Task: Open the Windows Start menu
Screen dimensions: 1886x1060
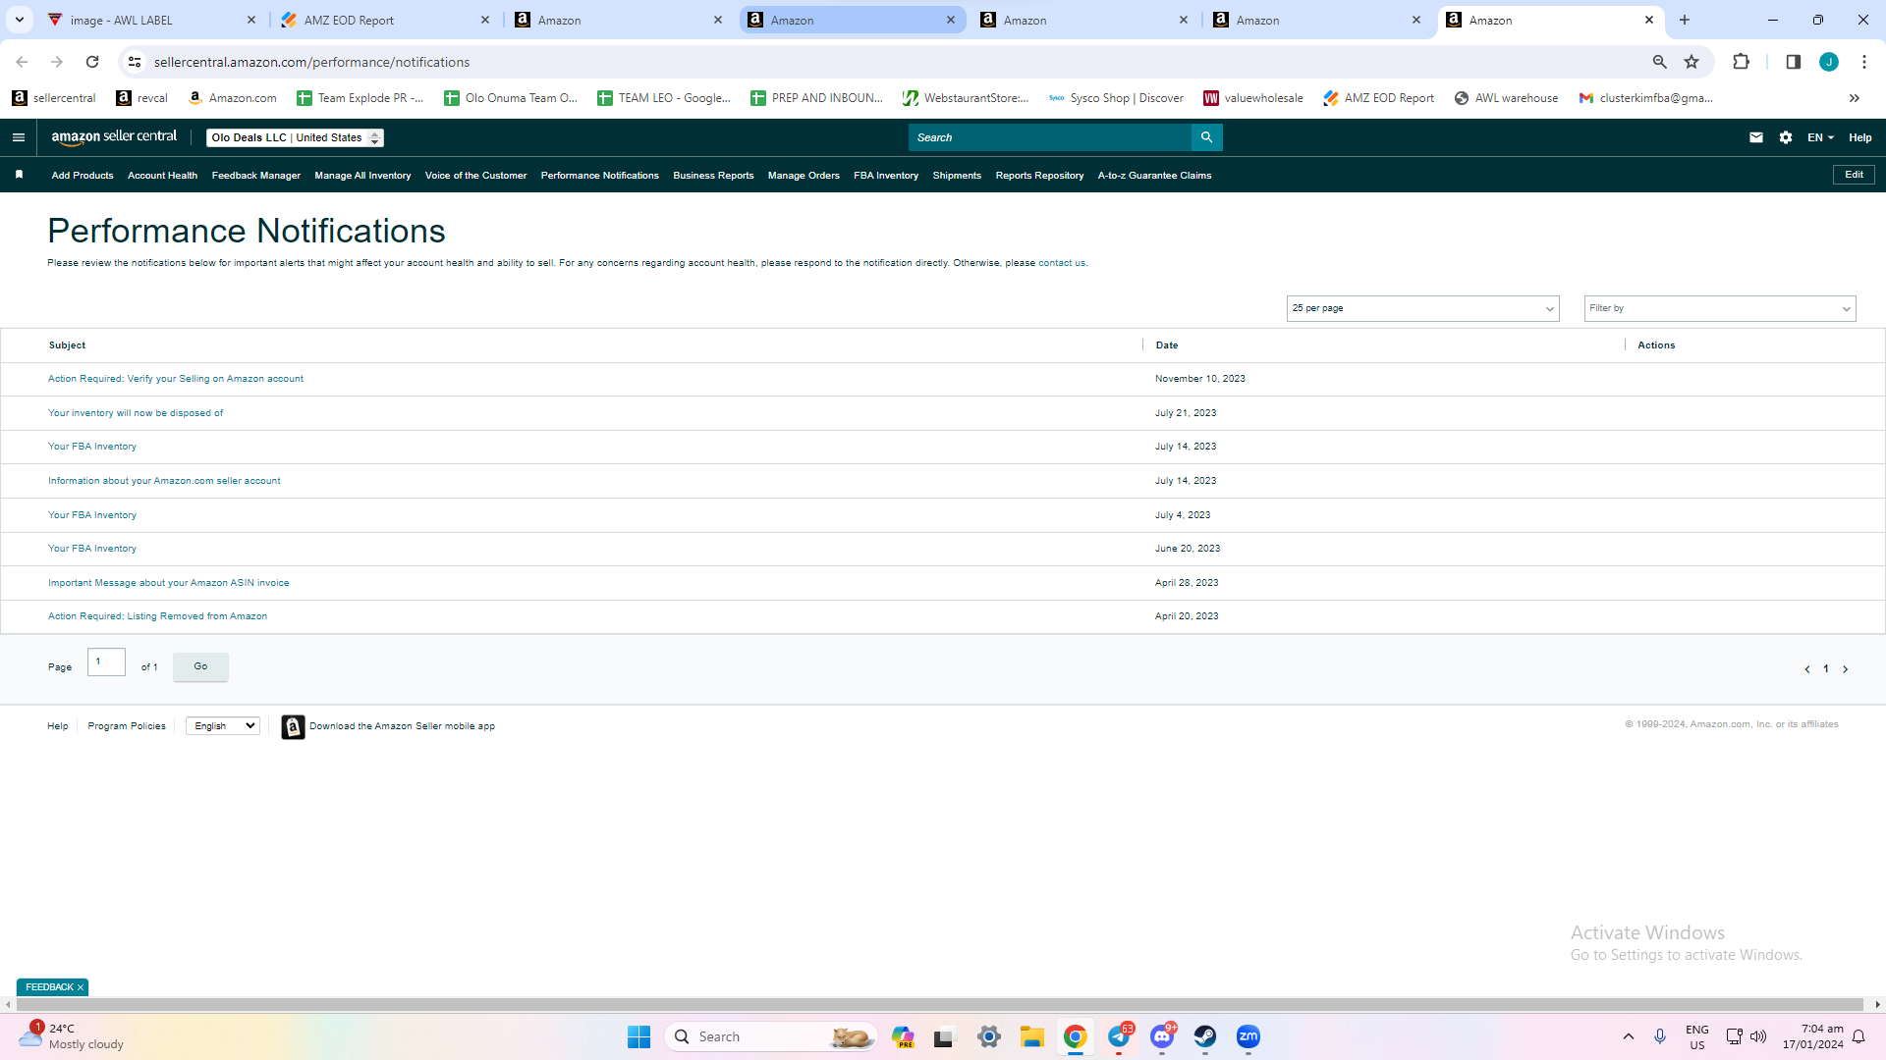Action: pyautogui.click(x=638, y=1036)
